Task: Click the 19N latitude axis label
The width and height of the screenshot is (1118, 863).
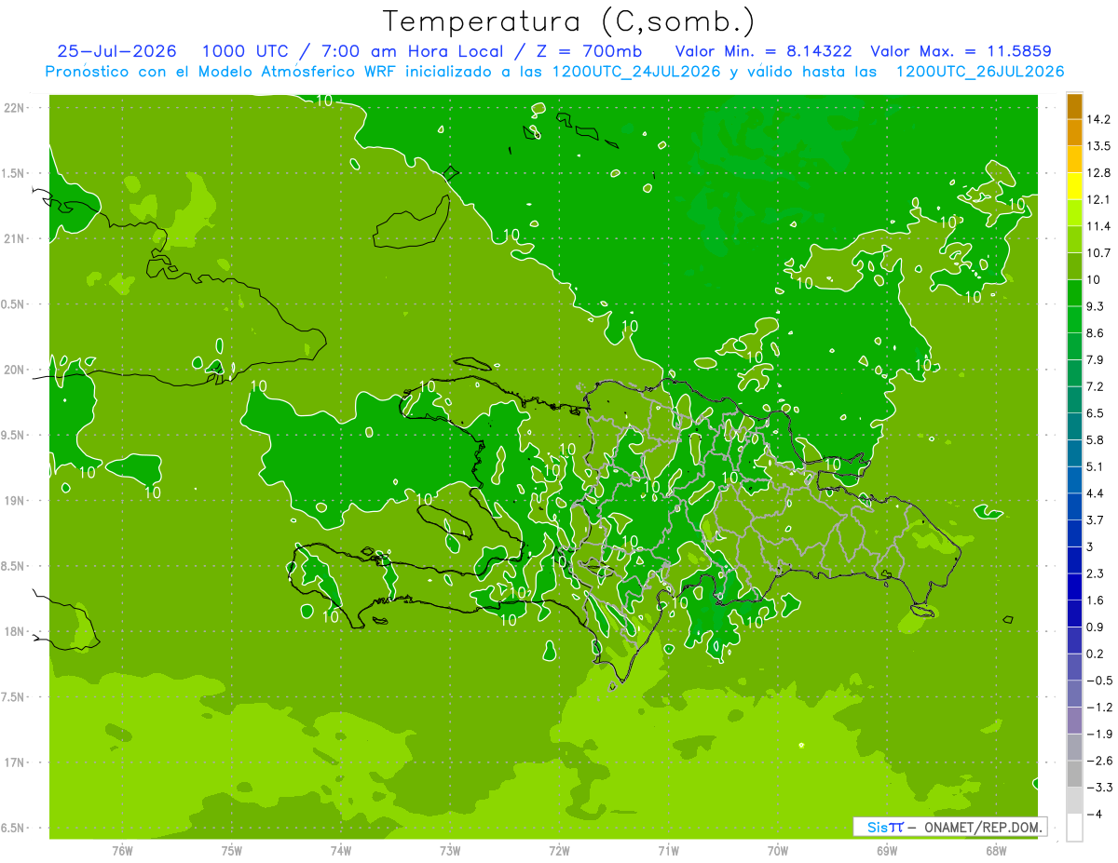Action: click(13, 501)
